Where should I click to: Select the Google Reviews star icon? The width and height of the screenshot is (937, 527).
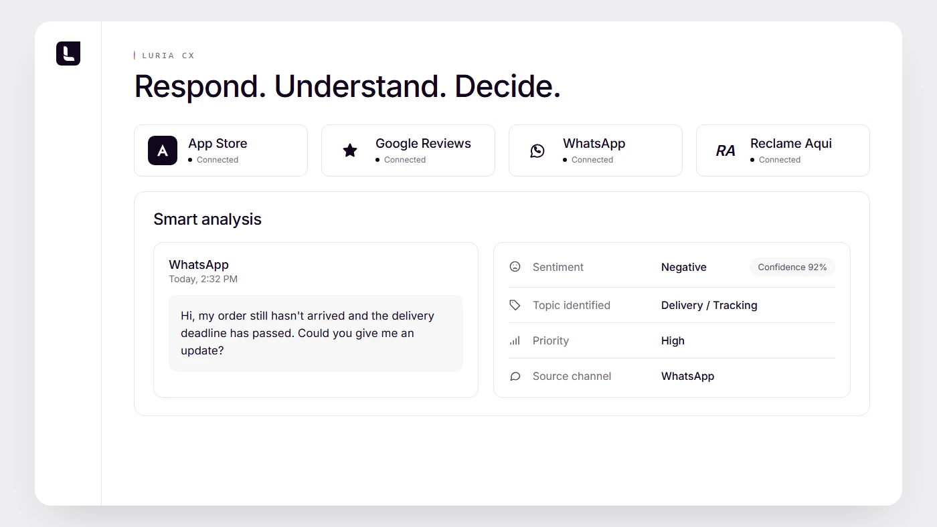350,150
